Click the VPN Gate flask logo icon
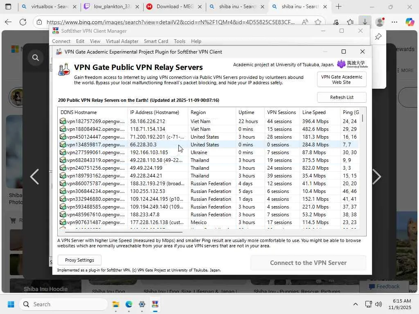The width and height of the screenshot is (419, 314). [64, 70]
